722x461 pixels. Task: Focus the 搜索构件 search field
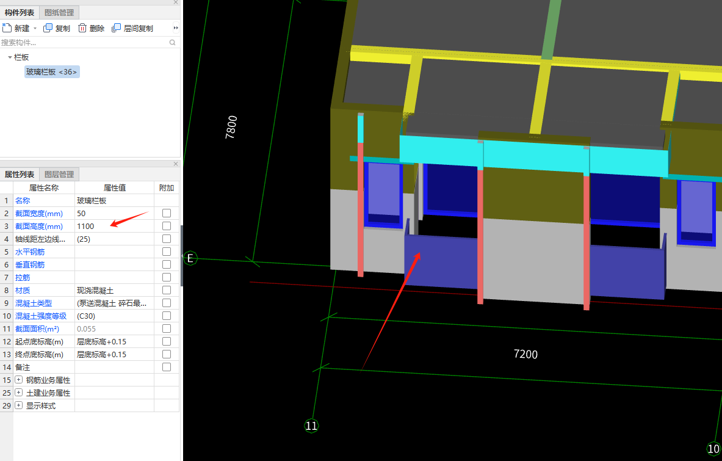(84, 42)
